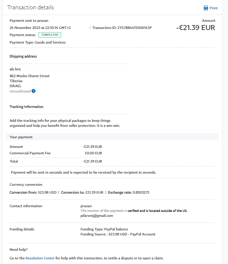Click the Transaction details heading
The height and width of the screenshot is (264, 228).
(30, 8)
